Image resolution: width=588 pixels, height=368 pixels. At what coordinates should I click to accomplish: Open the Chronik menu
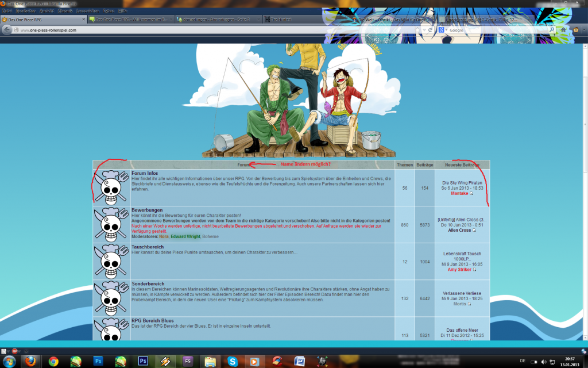[65, 11]
